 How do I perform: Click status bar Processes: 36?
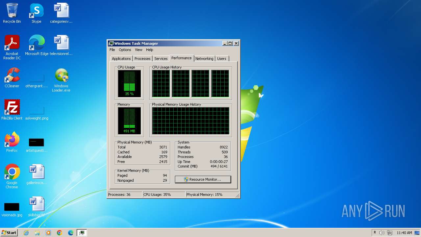coord(125,195)
